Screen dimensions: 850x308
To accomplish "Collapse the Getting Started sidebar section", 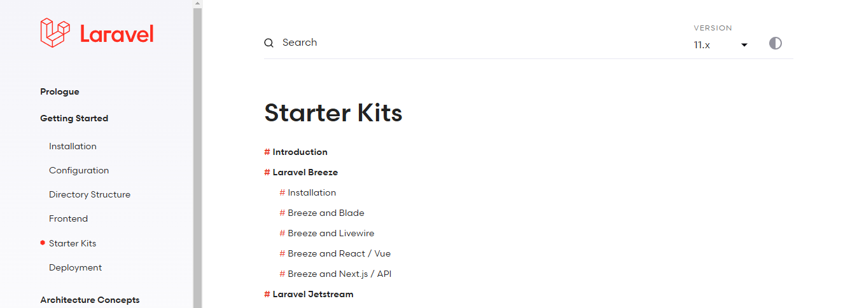I will tap(74, 118).
